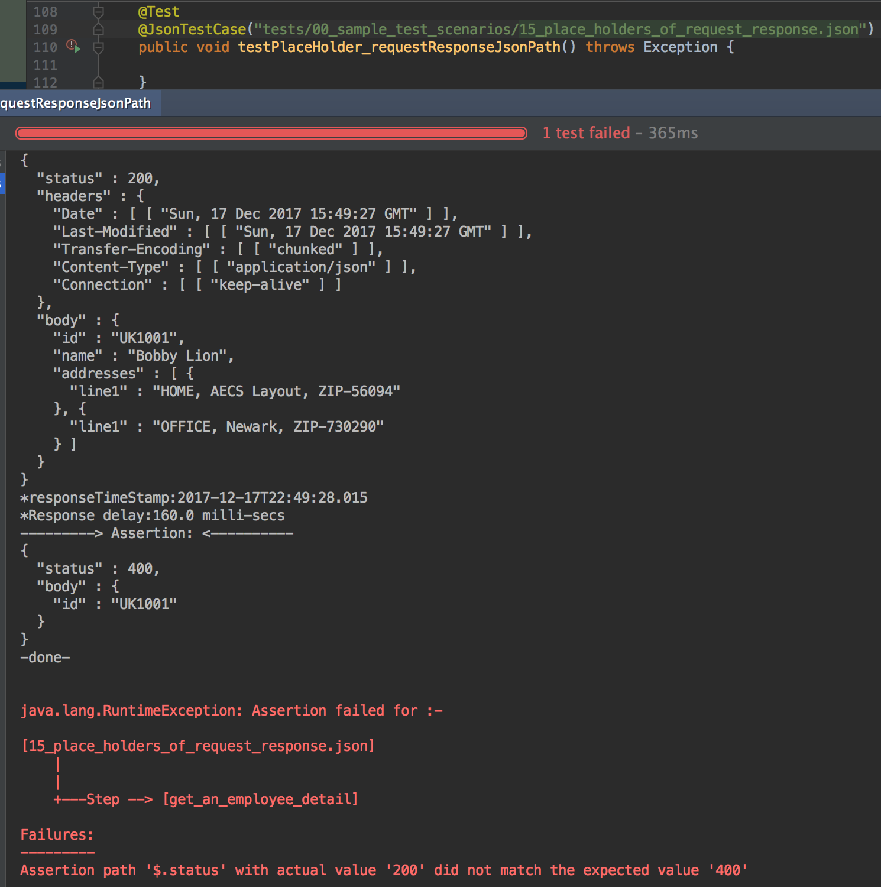
Task: Place cursor on testPlaceHolder_requestResponseJsonPath method name
Action: coord(399,47)
